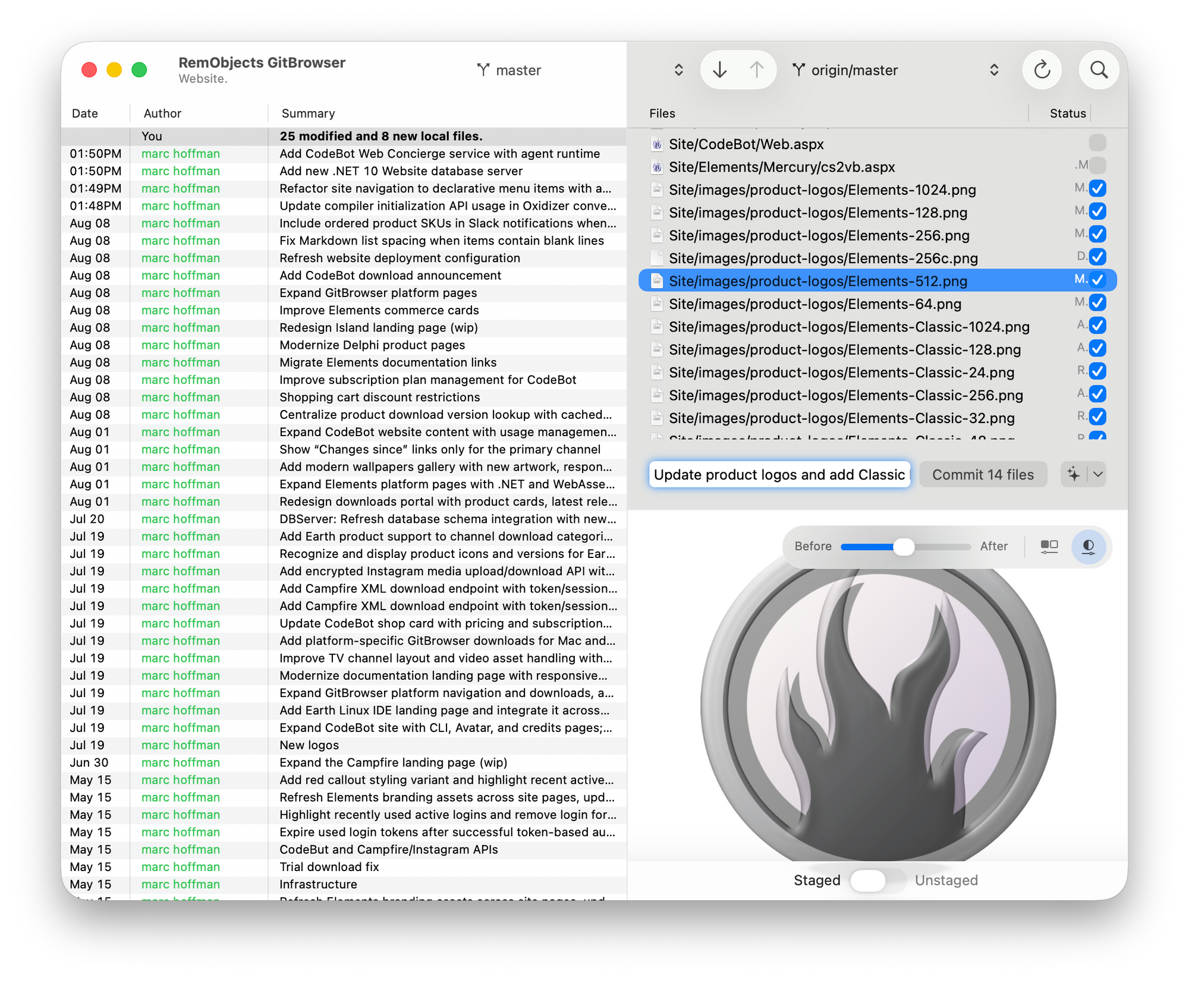This screenshot has width=1189, height=981.
Task: Click the flame logo image preview
Action: [878, 707]
